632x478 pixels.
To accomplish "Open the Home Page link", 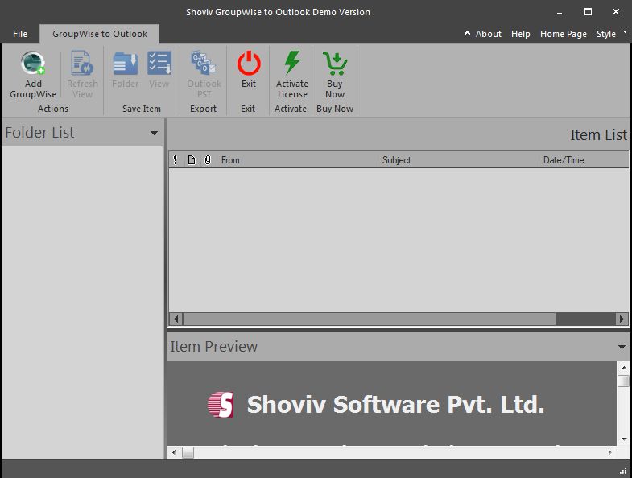I will [x=564, y=34].
